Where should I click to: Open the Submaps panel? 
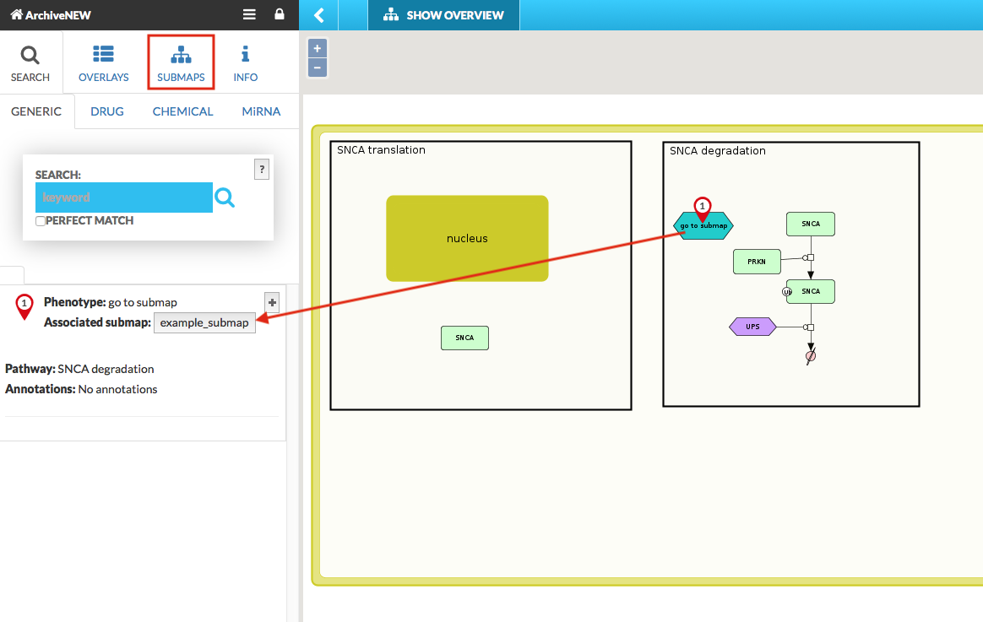(x=181, y=64)
